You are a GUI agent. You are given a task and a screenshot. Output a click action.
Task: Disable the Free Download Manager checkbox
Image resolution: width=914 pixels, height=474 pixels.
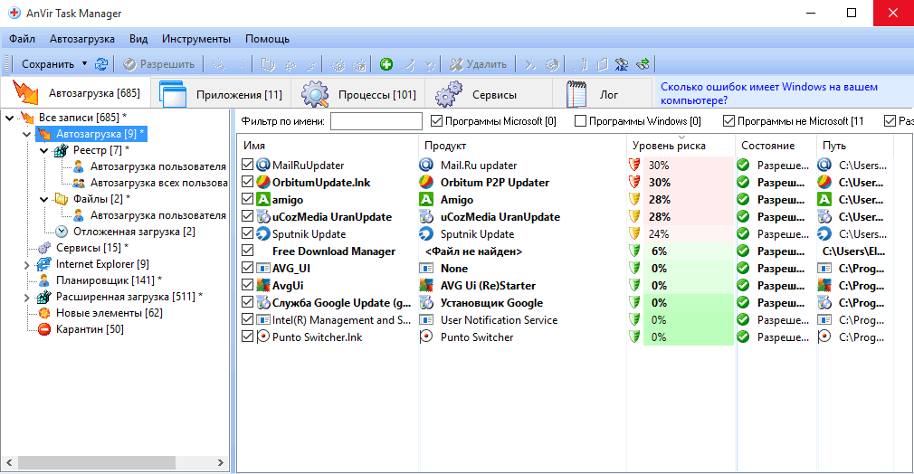pyautogui.click(x=247, y=251)
